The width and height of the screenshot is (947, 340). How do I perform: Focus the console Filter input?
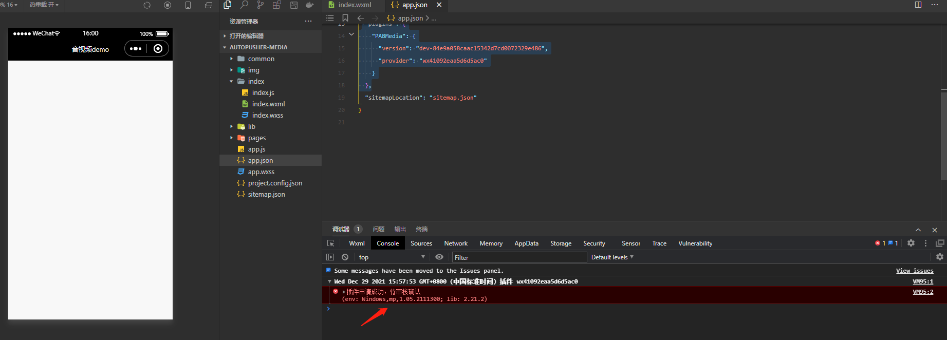tap(519, 257)
